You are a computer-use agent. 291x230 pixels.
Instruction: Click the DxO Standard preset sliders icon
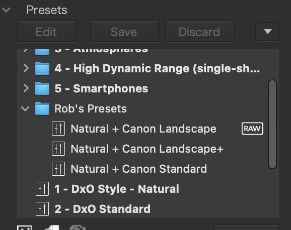(42, 209)
